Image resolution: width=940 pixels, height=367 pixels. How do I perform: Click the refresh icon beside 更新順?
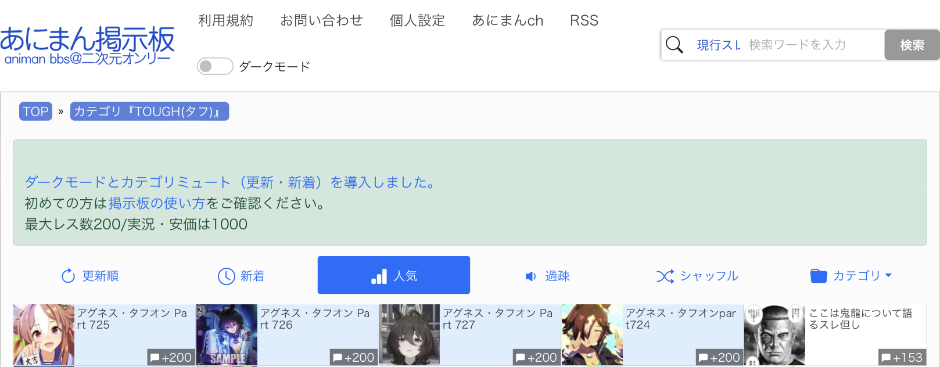pos(68,276)
